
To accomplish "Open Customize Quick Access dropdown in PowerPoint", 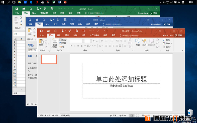I will pyautogui.click(x=105, y=31).
